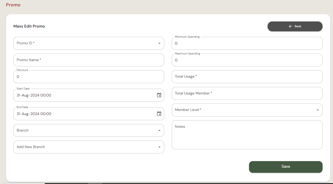Open the Branch dropdown list
Screen dimensions: 333x184
pos(159,131)
